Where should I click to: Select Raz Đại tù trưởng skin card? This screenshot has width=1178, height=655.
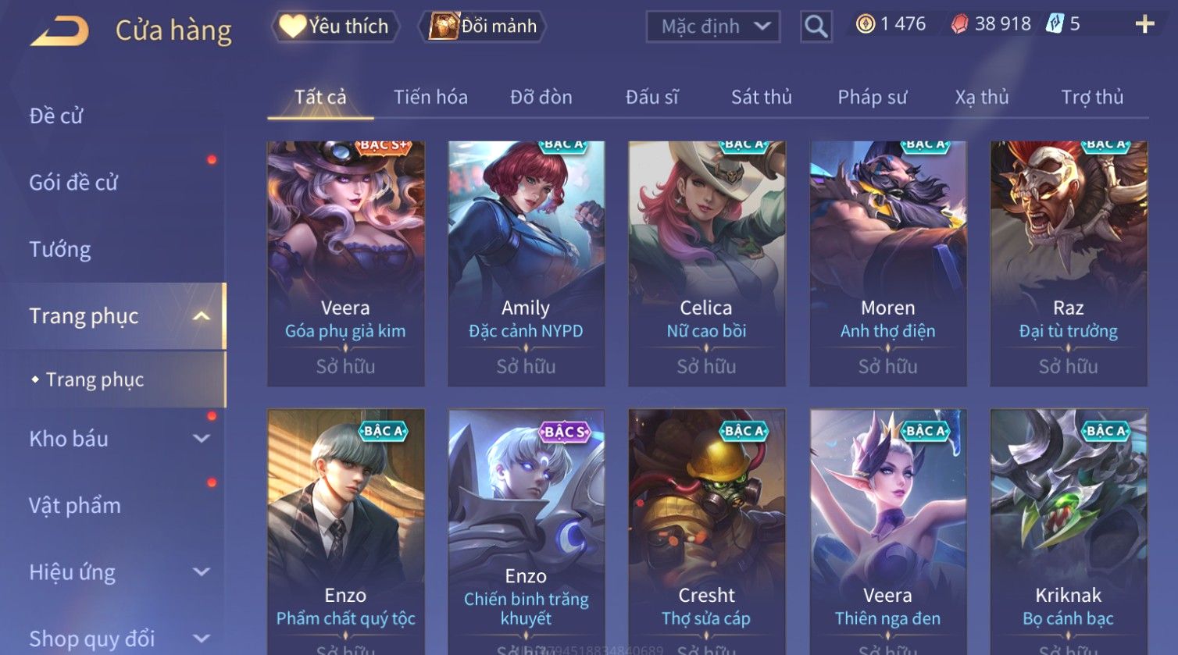1068,263
